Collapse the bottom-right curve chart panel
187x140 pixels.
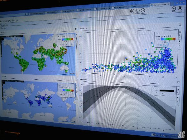click(178, 82)
